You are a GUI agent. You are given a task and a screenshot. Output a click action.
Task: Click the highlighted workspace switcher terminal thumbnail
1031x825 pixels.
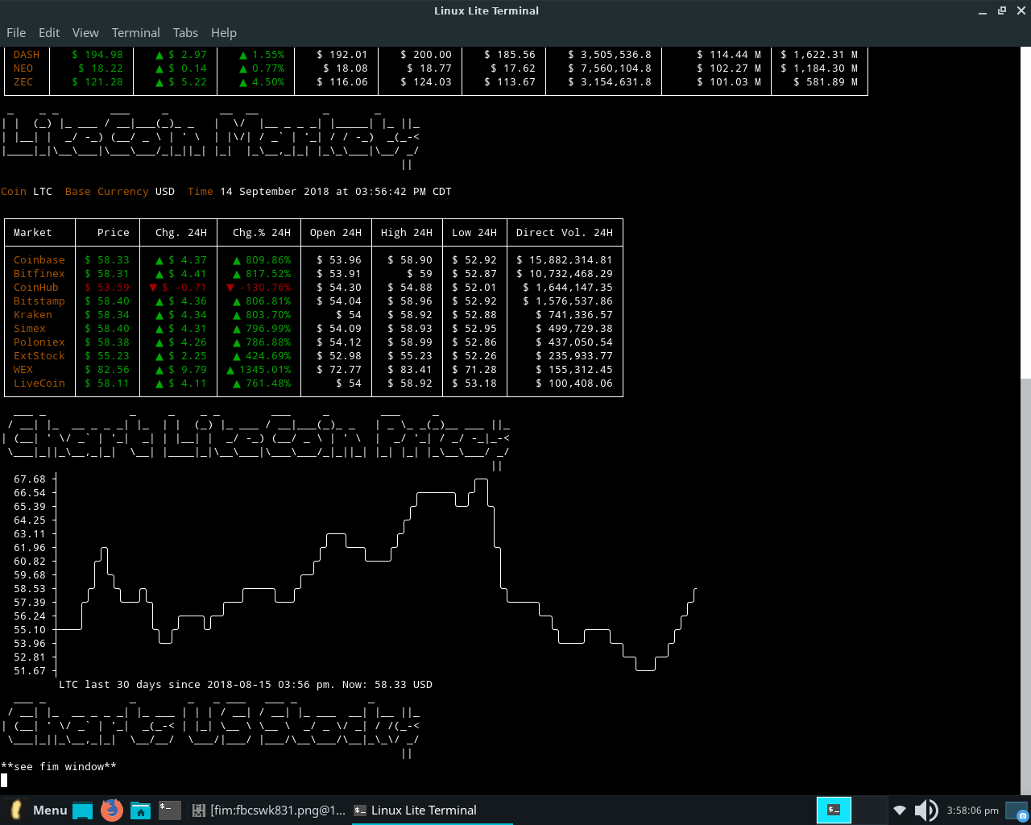point(834,810)
